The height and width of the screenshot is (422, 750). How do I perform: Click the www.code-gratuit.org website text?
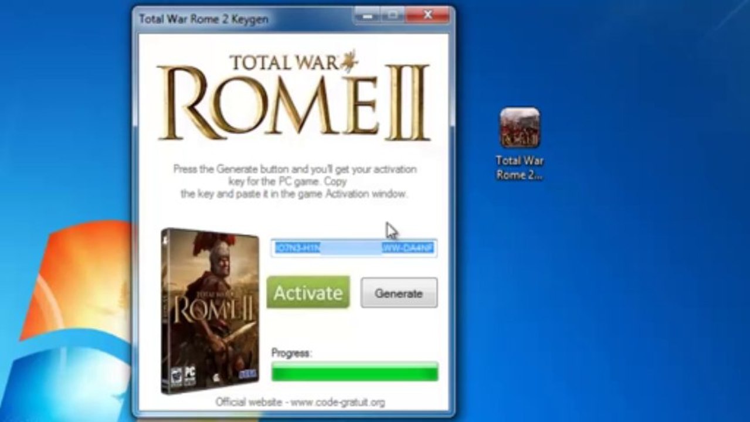338,402
